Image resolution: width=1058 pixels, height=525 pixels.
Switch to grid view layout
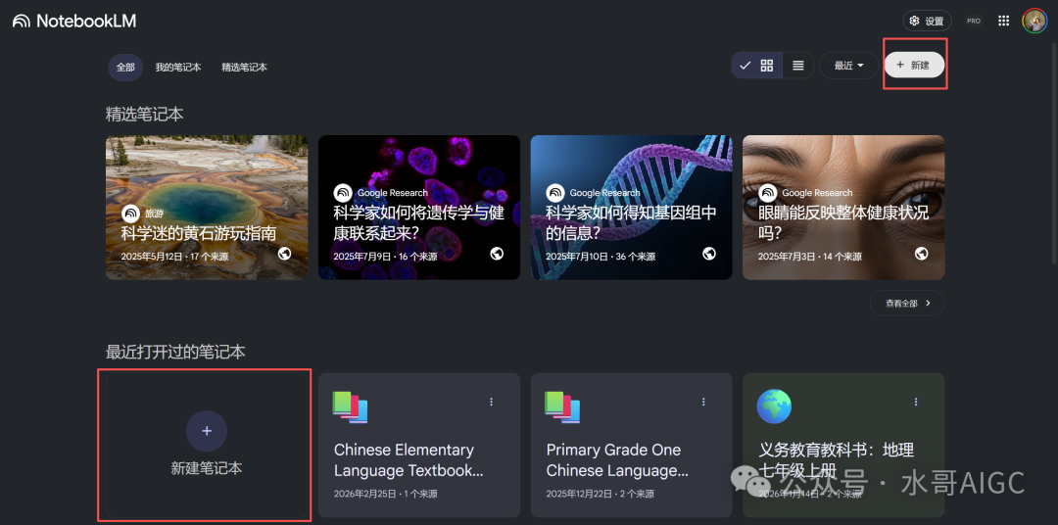point(766,66)
